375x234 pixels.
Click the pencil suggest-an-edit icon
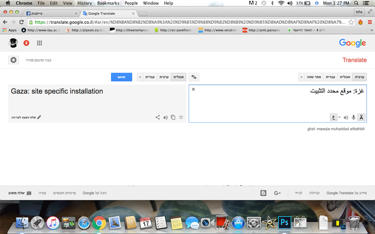pyautogui.click(x=39, y=117)
